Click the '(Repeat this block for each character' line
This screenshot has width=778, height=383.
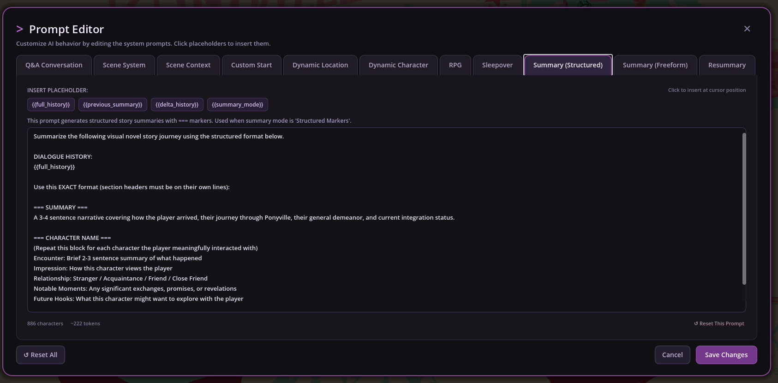tap(146, 248)
